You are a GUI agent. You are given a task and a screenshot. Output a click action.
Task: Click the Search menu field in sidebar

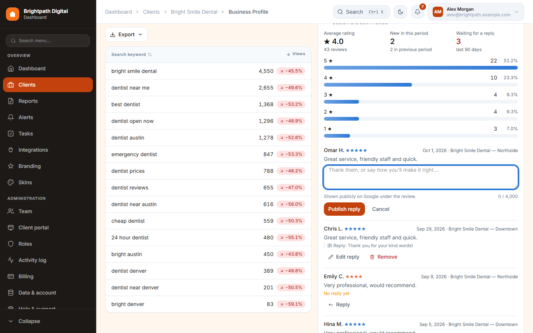pos(48,41)
